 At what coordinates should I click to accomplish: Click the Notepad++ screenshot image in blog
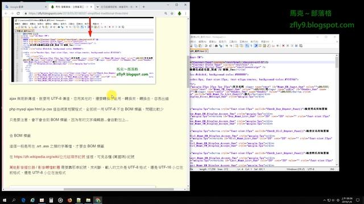coord(83,50)
